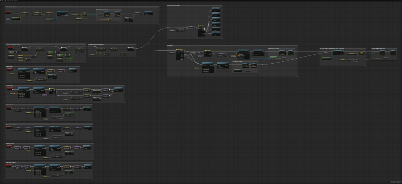Screen dimensions: 402x184
Task: Click the Check Each Sidewalk Spawn Location header
Action: tap(16, 44)
